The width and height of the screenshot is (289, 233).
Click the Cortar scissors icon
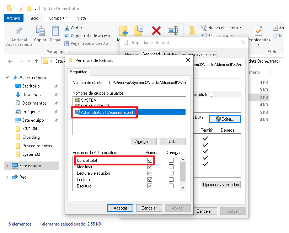pyautogui.click(x=67, y=28)
